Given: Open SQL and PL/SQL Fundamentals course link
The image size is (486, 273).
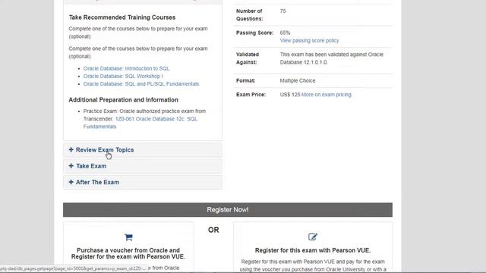Looking at the screenshot, I should [x=141, y=84].
